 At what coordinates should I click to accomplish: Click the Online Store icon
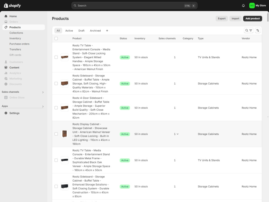click(6, 97)
